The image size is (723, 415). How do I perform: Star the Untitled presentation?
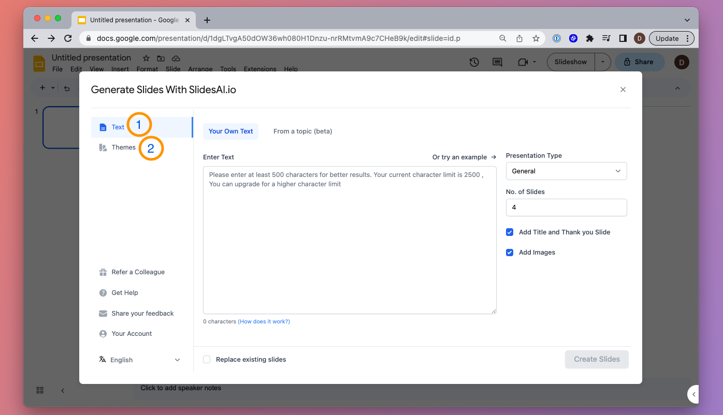146,58
